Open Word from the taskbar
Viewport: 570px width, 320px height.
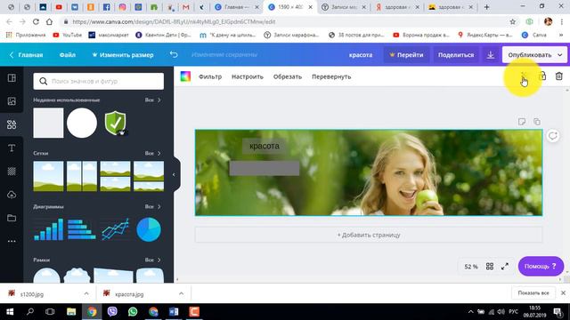point(174,312)
